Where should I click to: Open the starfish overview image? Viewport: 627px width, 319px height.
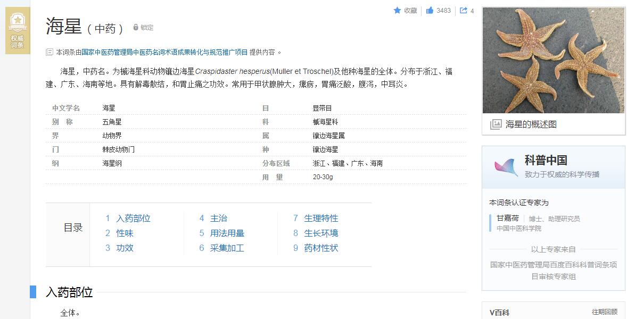coord(553,60)
